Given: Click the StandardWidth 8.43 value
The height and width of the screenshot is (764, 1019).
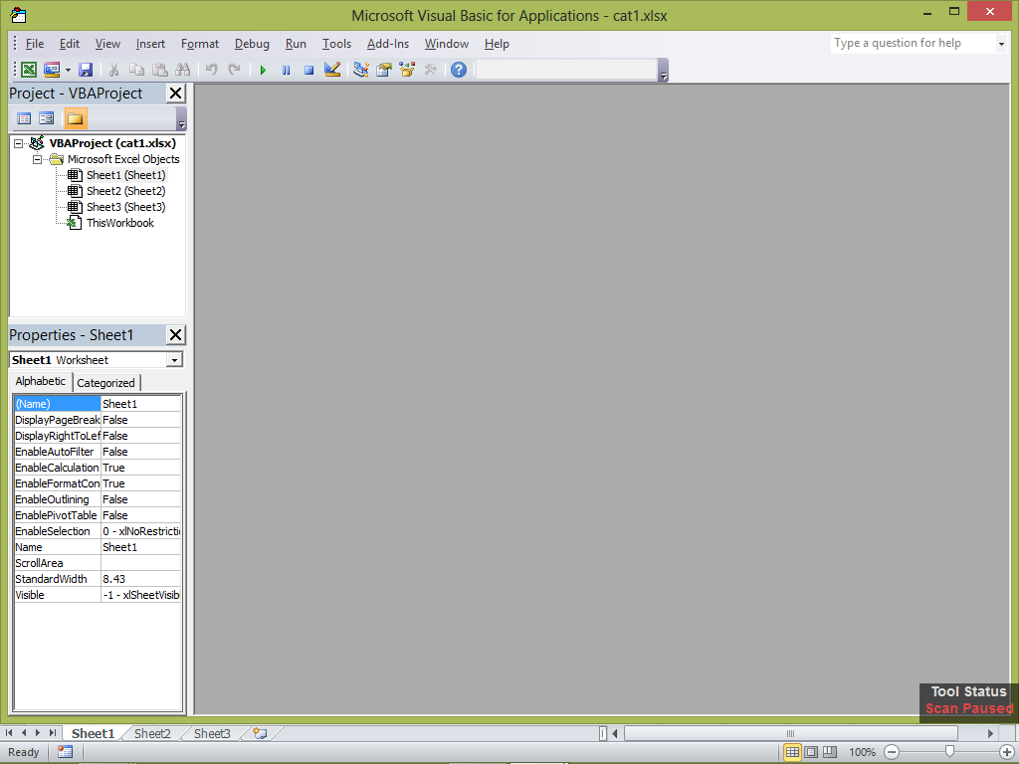Looking at the screenshot, I should pos(140,579).
